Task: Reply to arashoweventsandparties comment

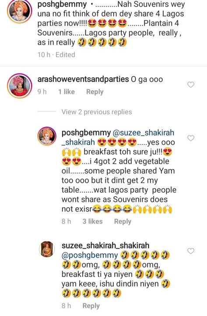Action: (95, 92)
